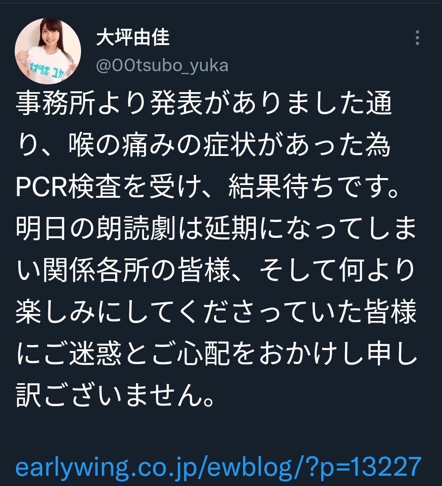Click the final line 訳ございません。

(x=115, y=396)
